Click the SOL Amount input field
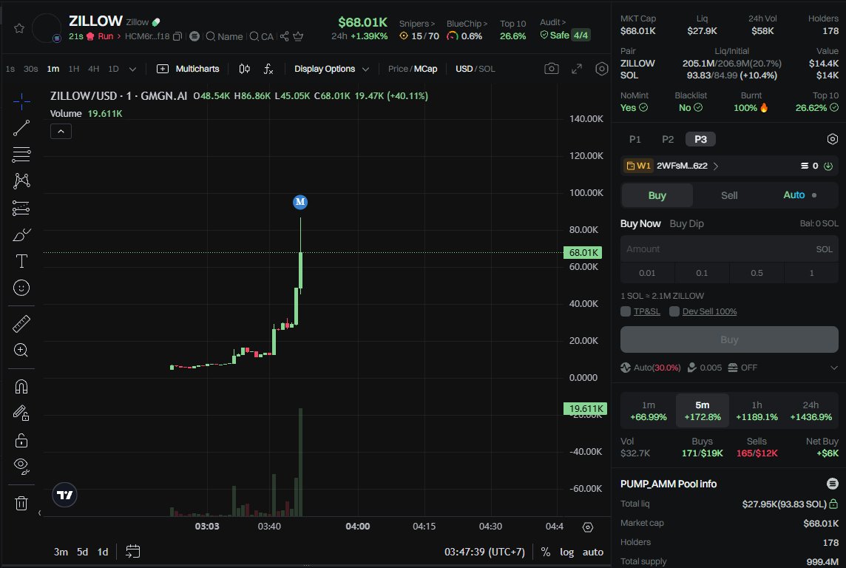The width and height of the screenshot is (846, 568). [x=729, y=248]
